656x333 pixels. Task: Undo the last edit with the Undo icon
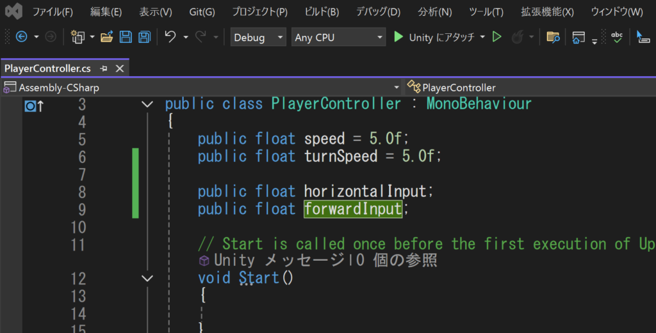coord(170,37)
